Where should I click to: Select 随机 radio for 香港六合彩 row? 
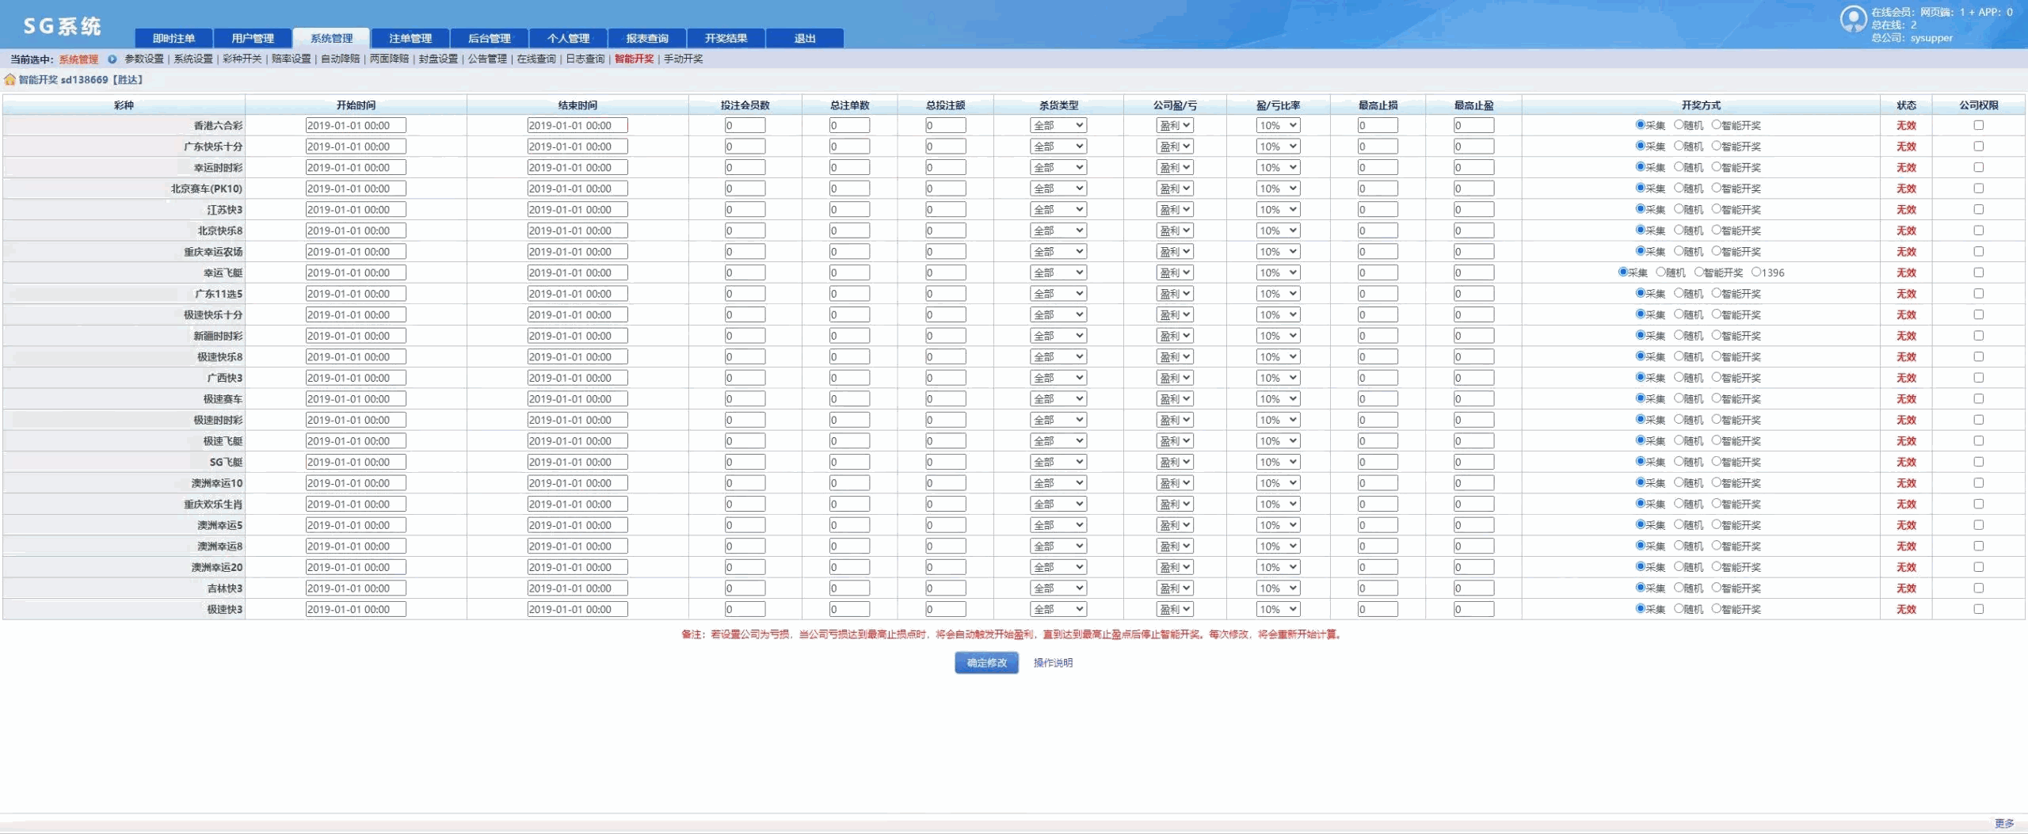pyautogui.click(x=1678, y=125)
